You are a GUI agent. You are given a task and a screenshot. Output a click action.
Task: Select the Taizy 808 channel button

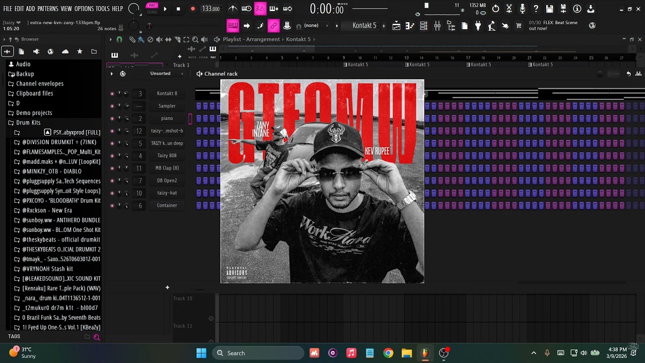pos(167,156)
